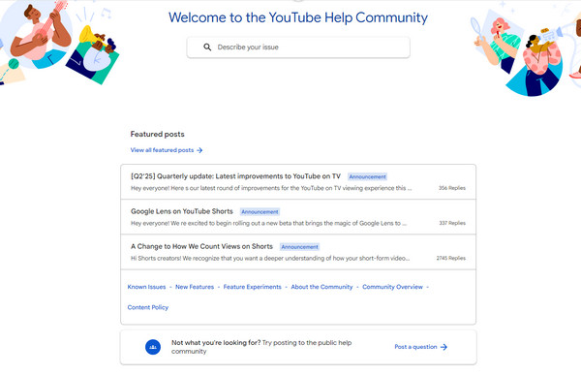Focus the Describe your issue search field
This screenshot has height=376, width=581.
click(x=298, y=47)
